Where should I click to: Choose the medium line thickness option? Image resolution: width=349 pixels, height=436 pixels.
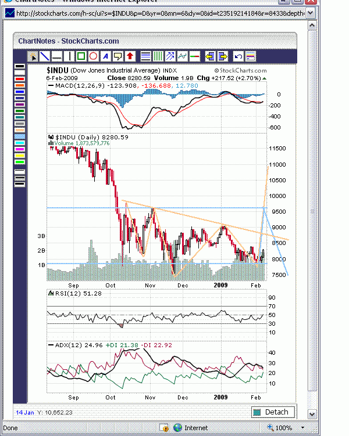[x=20, y=178]
